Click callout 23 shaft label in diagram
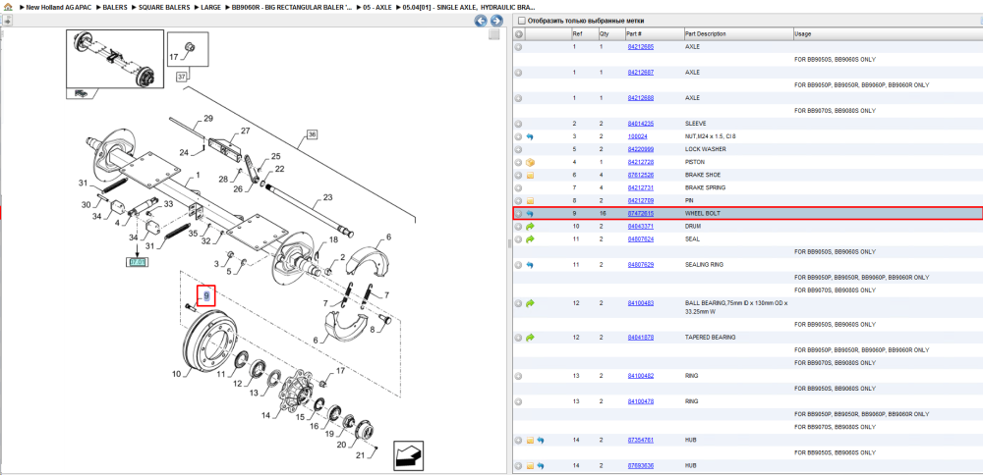983x475 pixels. 327,197
